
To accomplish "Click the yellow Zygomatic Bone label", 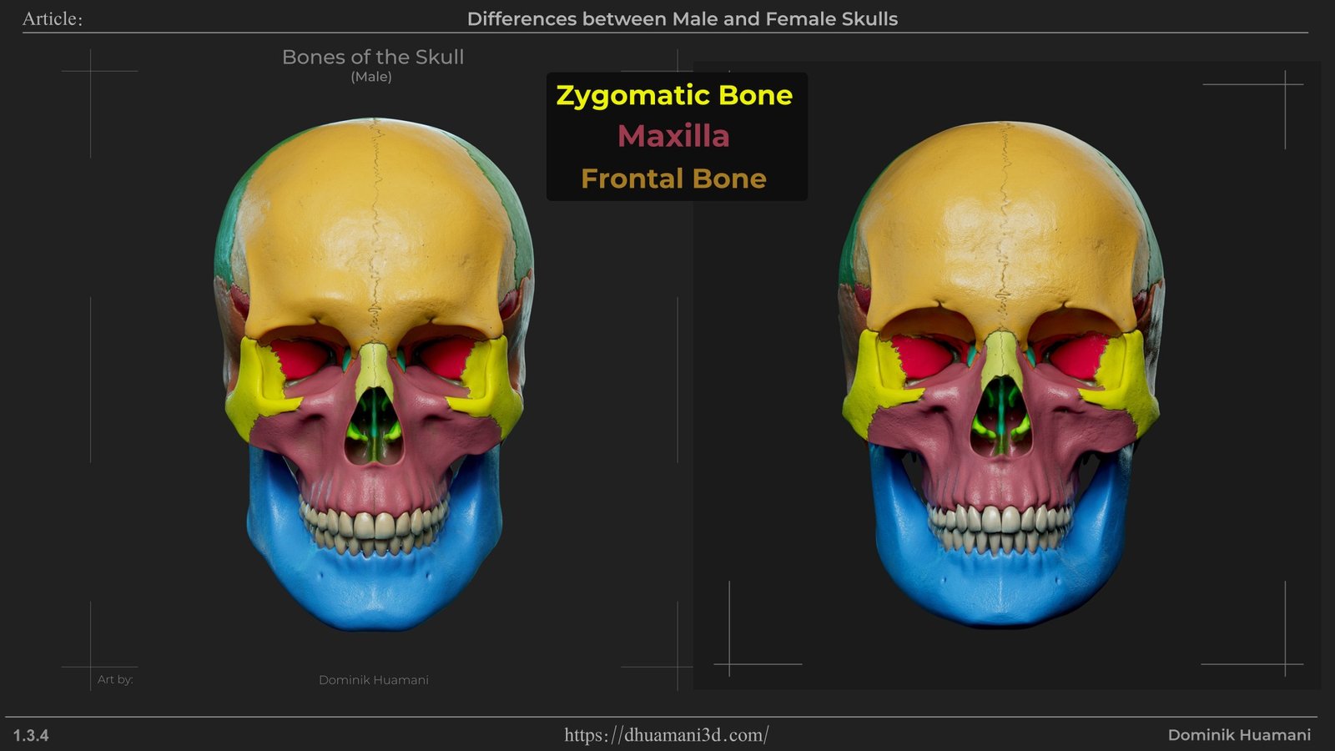I will (674, 95).
